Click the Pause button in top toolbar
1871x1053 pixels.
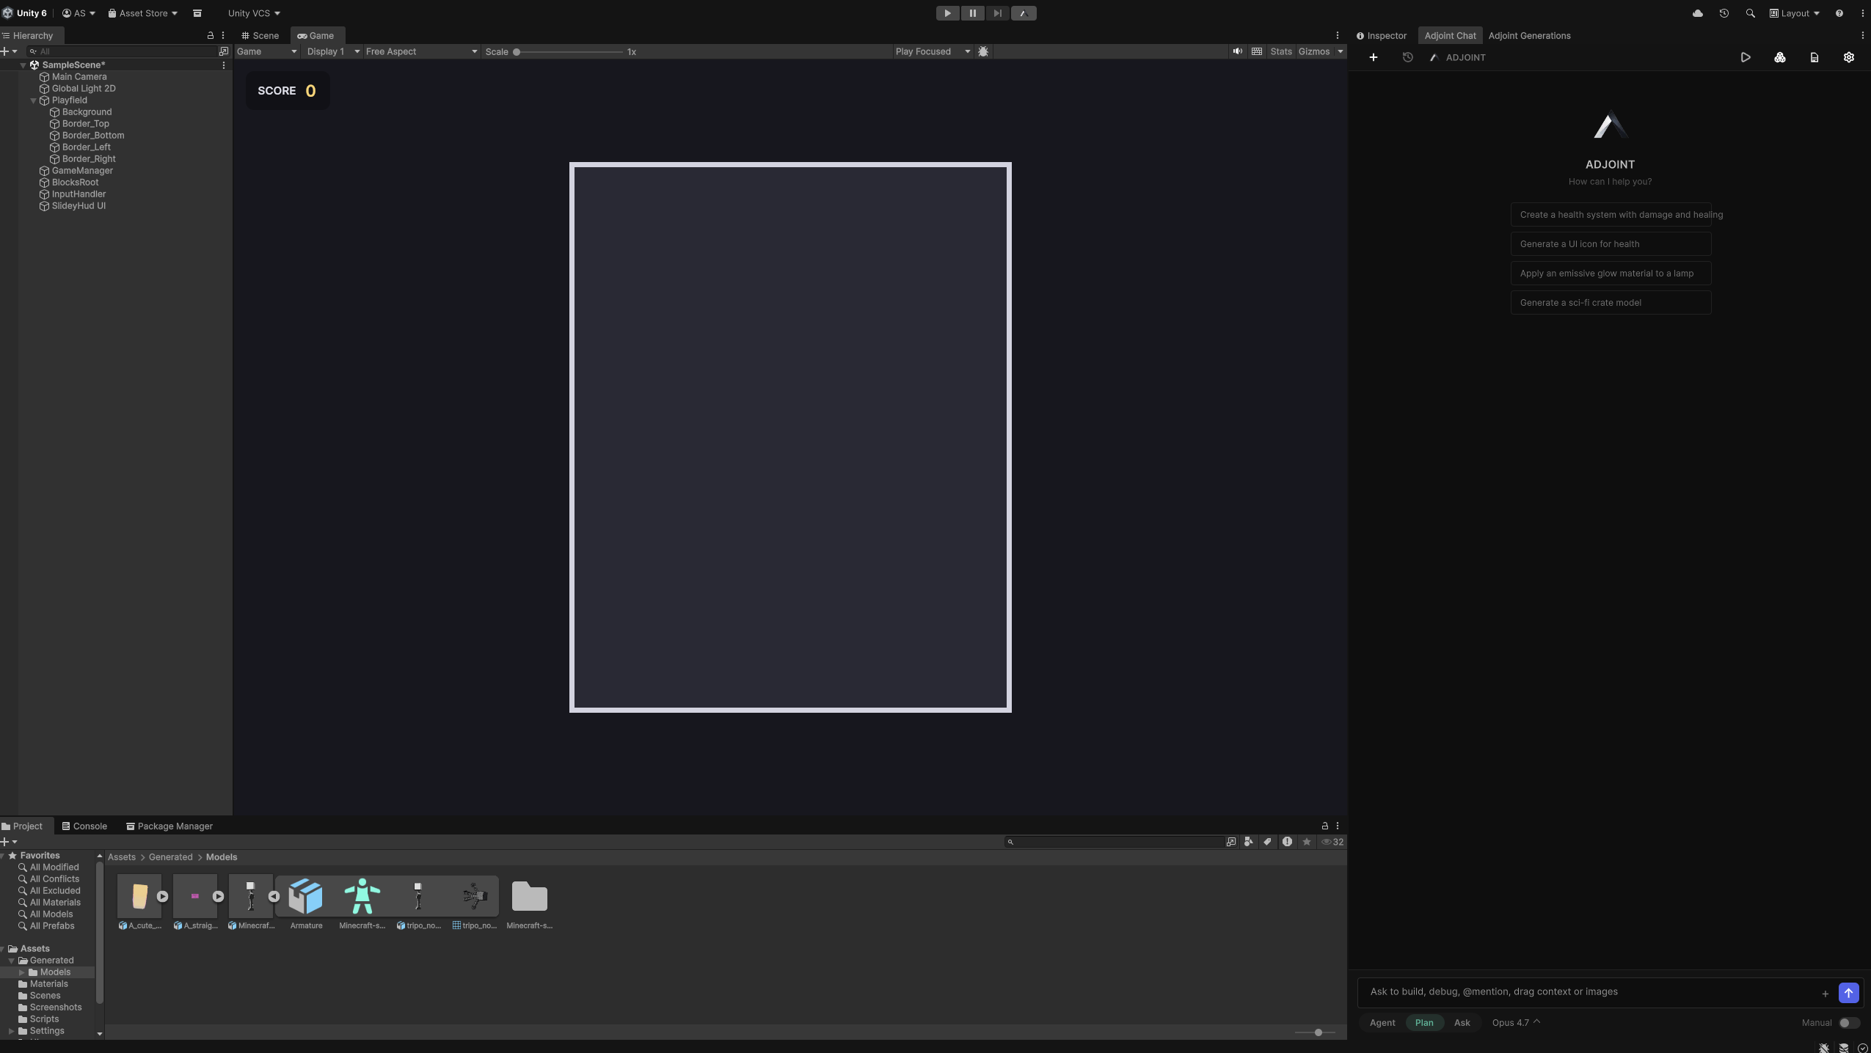972,13
